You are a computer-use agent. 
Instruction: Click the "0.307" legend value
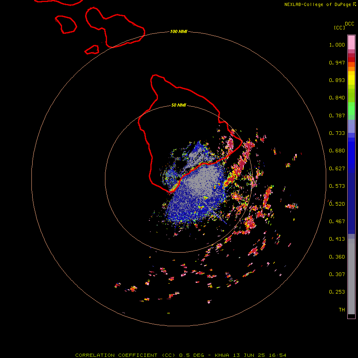pos(337,274)
